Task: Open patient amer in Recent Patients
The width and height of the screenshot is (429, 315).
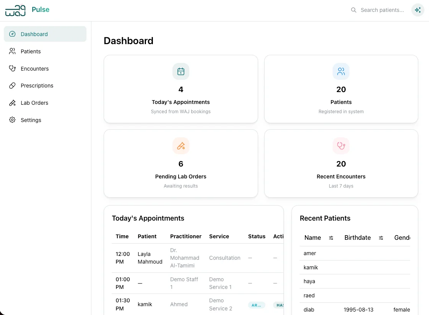Action: tap(310, 253)
